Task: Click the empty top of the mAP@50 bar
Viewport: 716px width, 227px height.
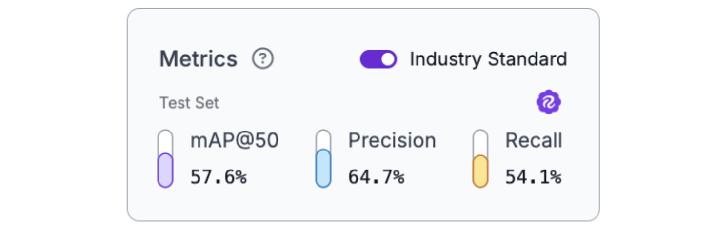Action: tap(165, 140)
